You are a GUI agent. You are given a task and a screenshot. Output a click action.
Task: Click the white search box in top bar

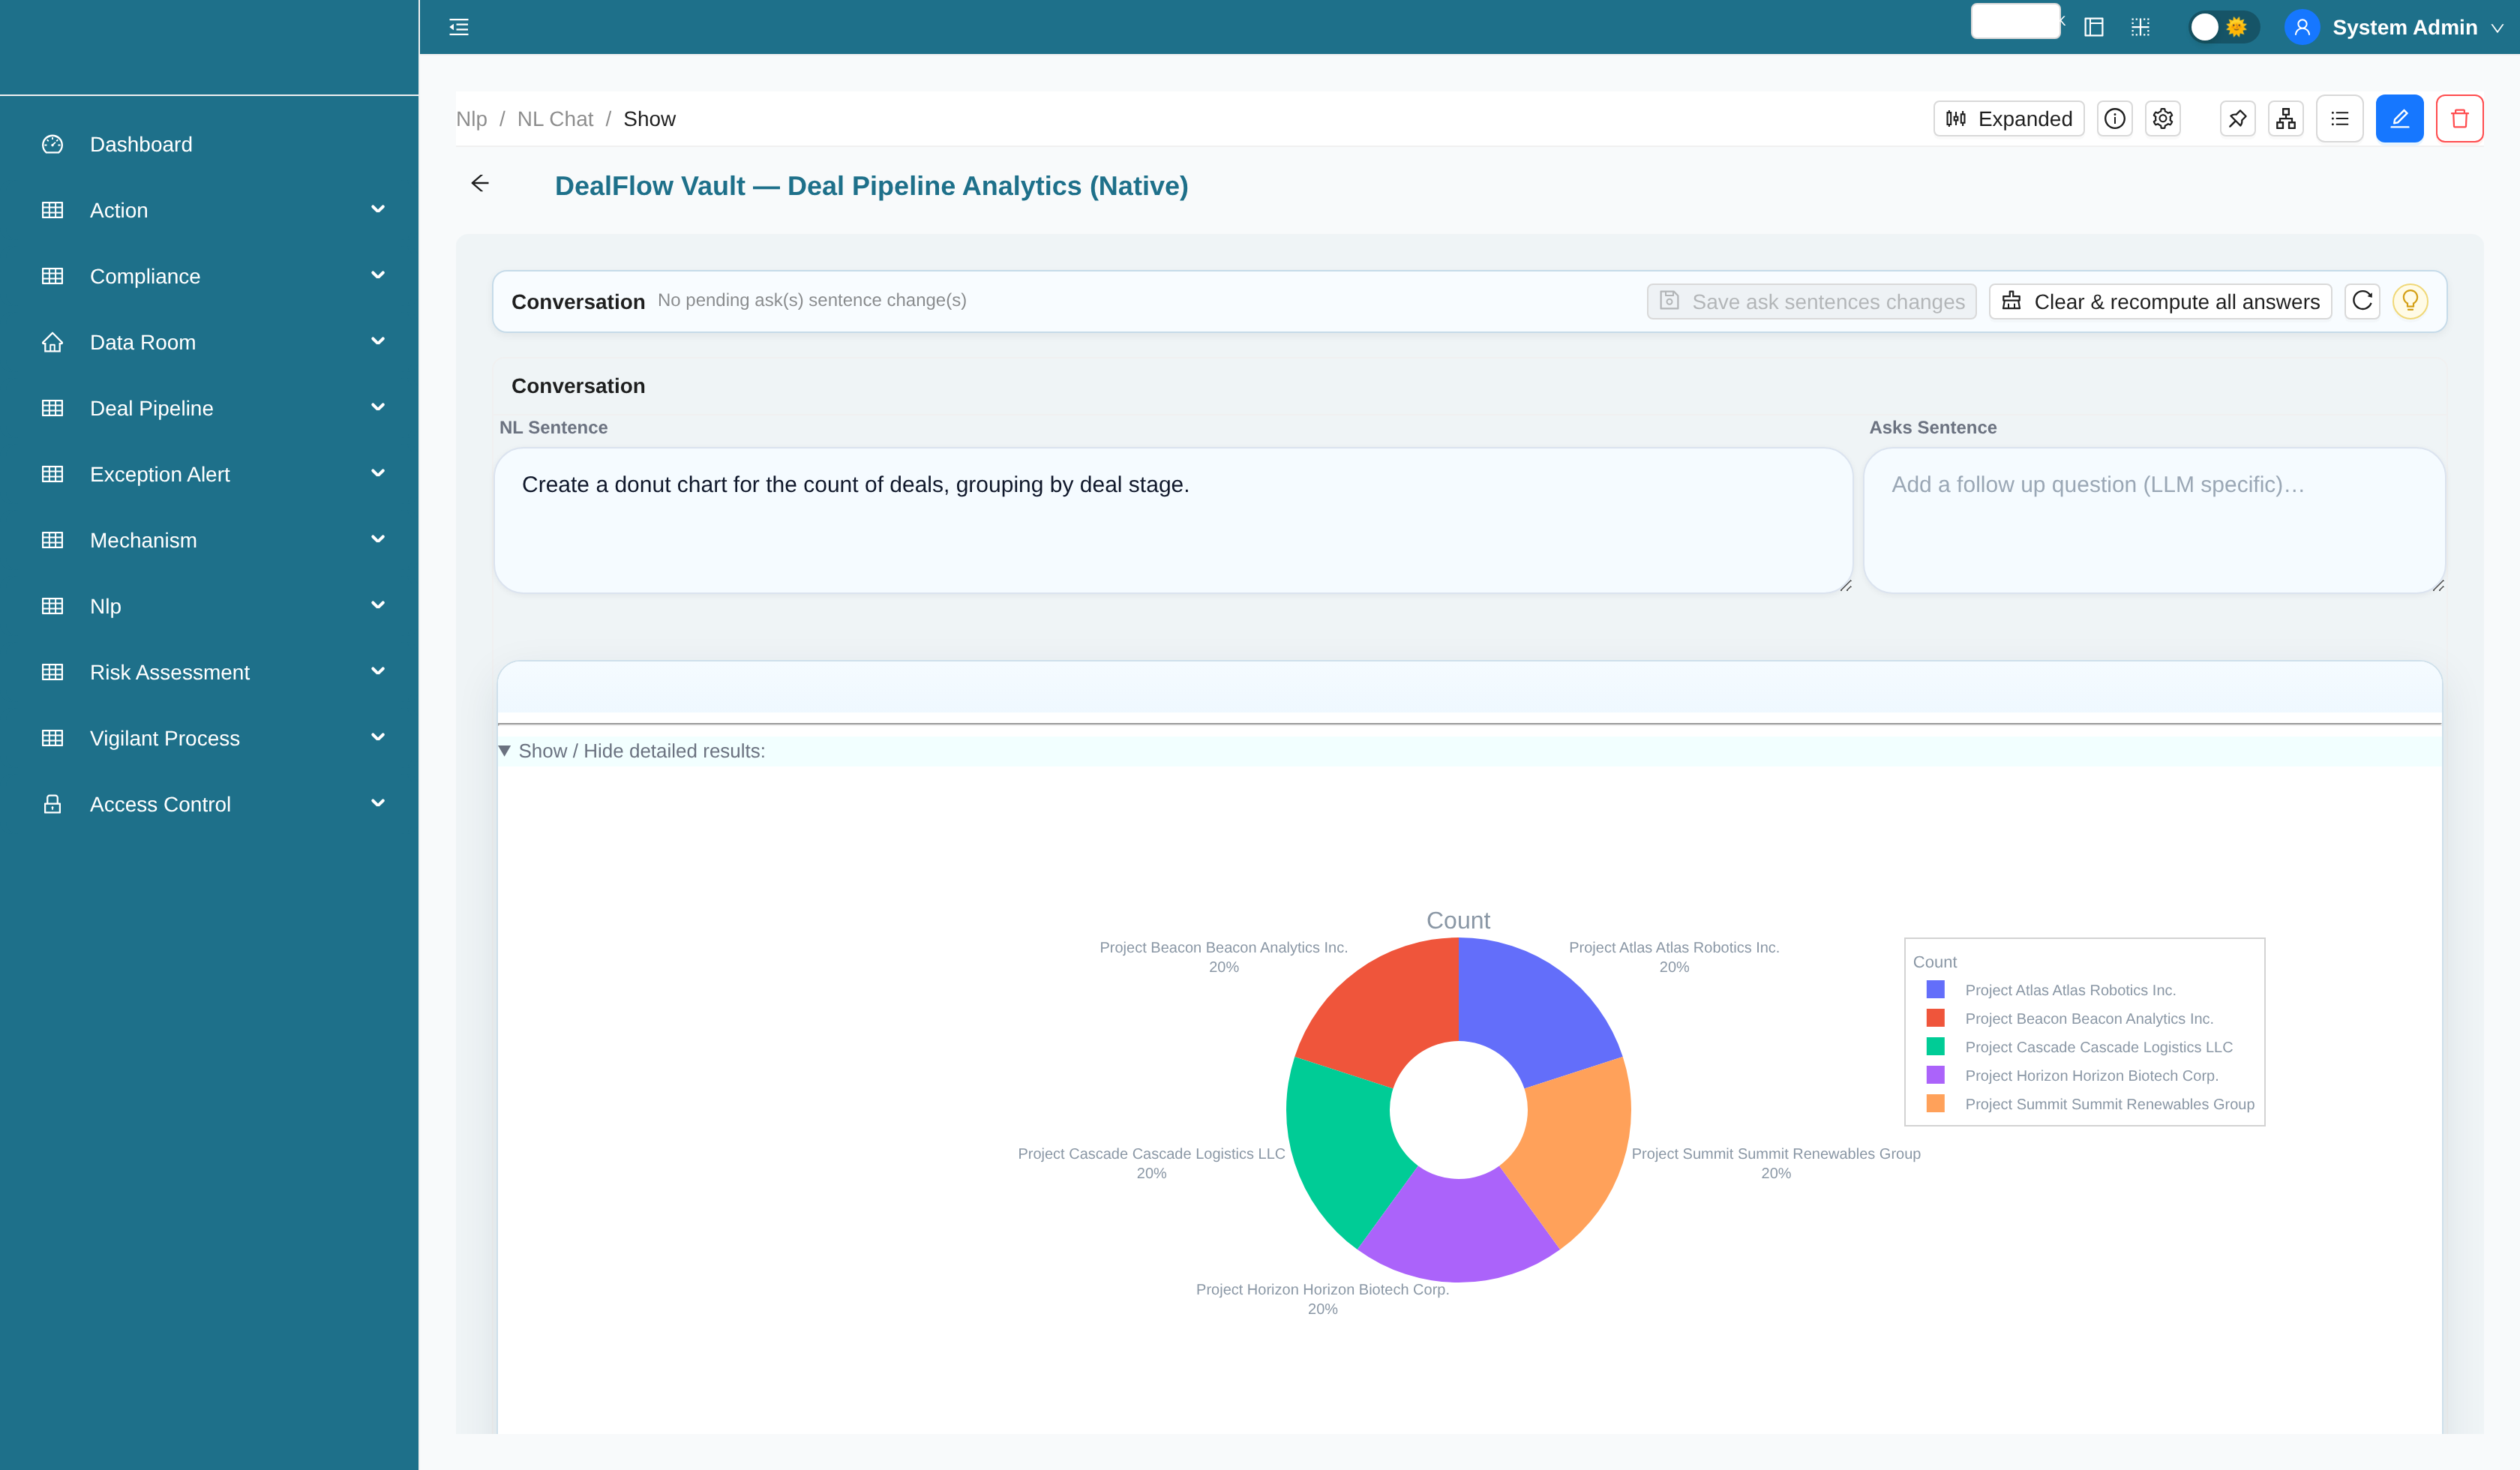(2015, 21)
